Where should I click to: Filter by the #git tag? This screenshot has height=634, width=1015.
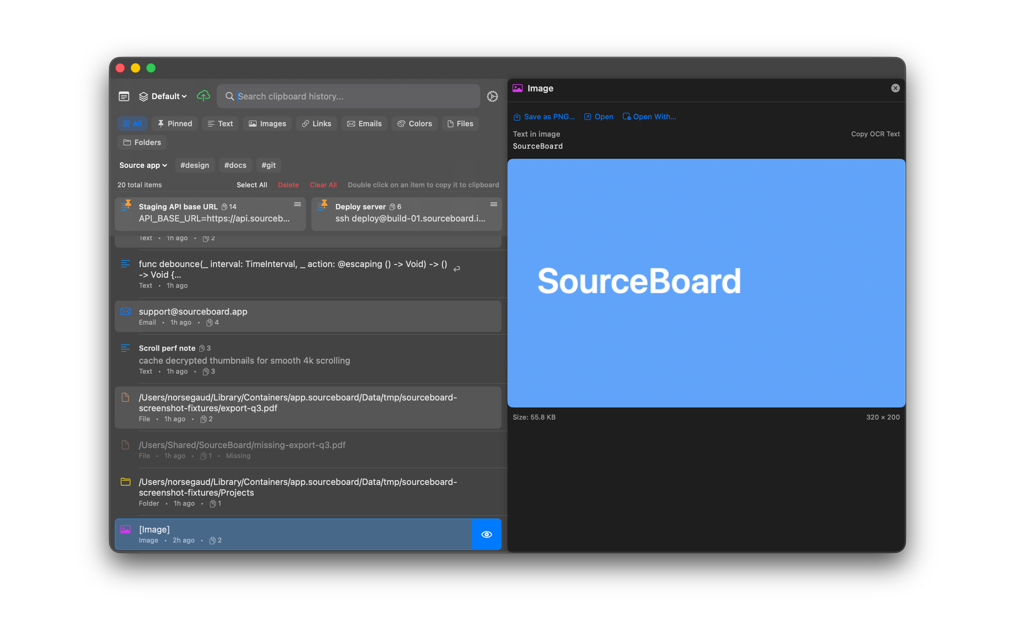point(268,165)
